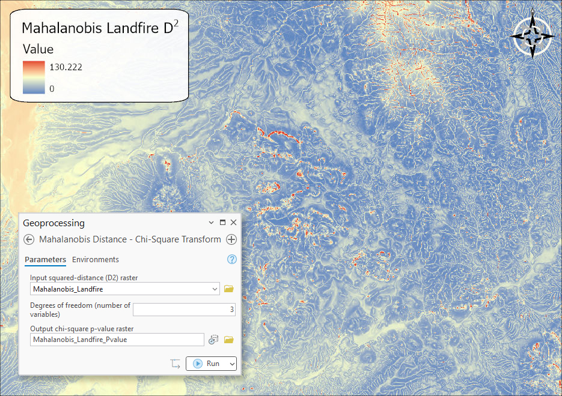Switch to the Environments tab
Screen dimensions: 562x396
[96, 260]
